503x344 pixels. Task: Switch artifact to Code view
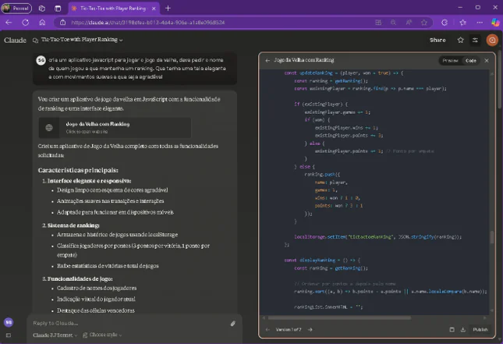coord(470,61)
